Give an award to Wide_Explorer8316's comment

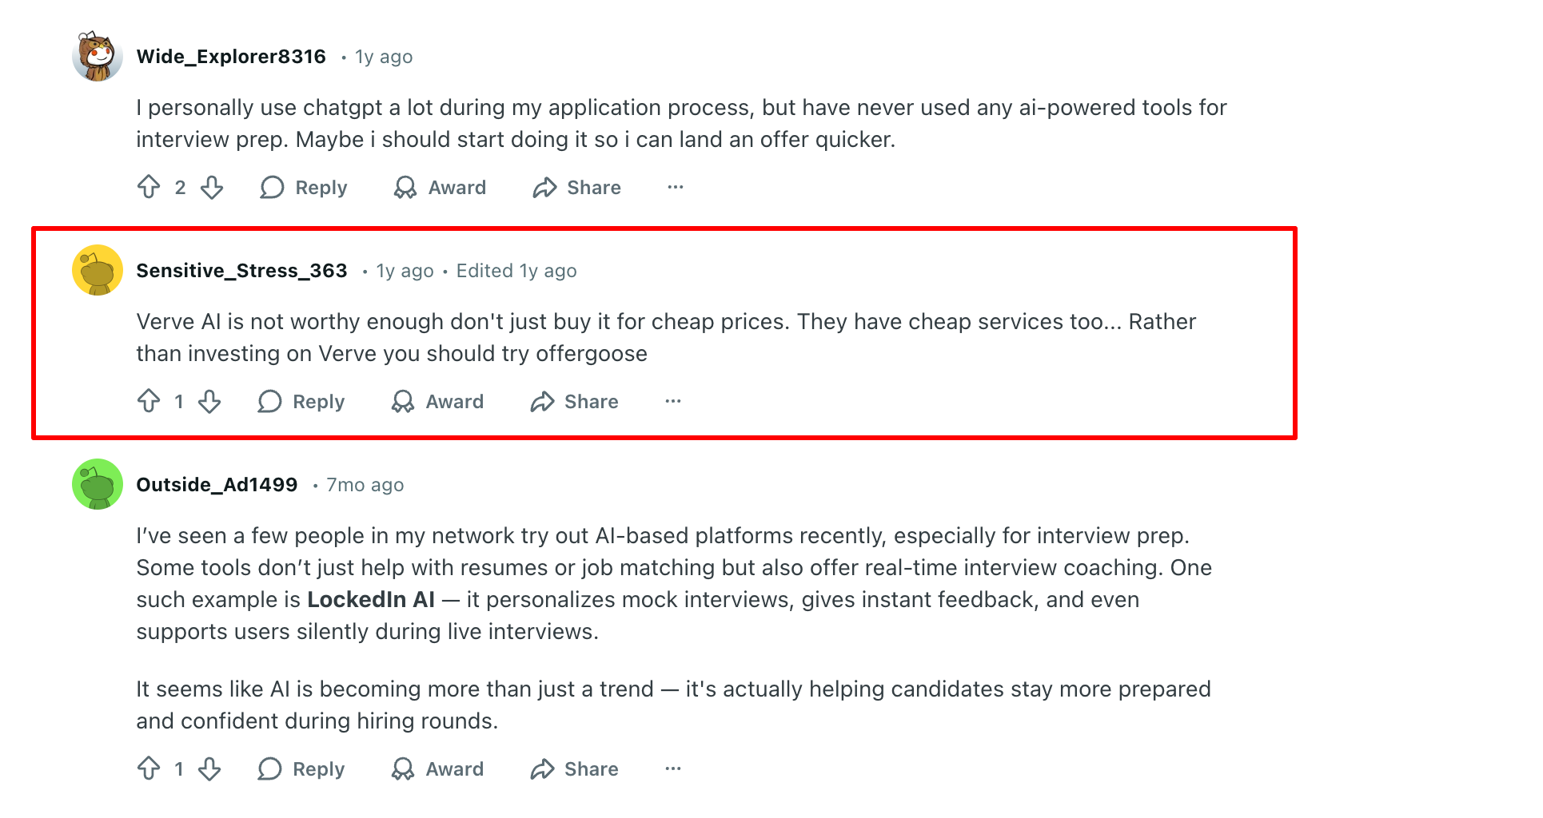pyautogui.click(x=440, y=188)
